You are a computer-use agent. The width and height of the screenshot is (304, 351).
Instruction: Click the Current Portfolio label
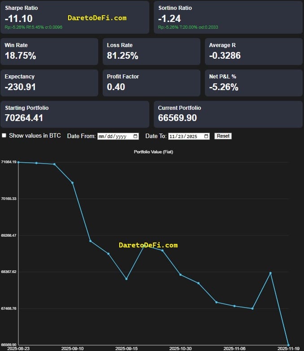pos(179,108)
